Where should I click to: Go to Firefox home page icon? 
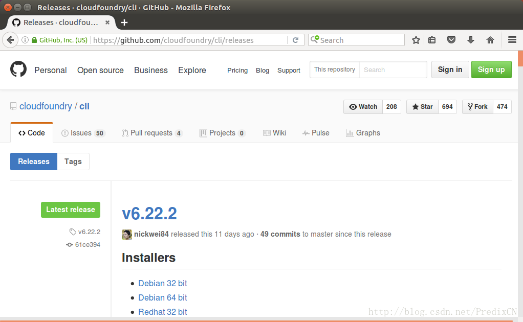pyautogui.click(x=490, y=40)
